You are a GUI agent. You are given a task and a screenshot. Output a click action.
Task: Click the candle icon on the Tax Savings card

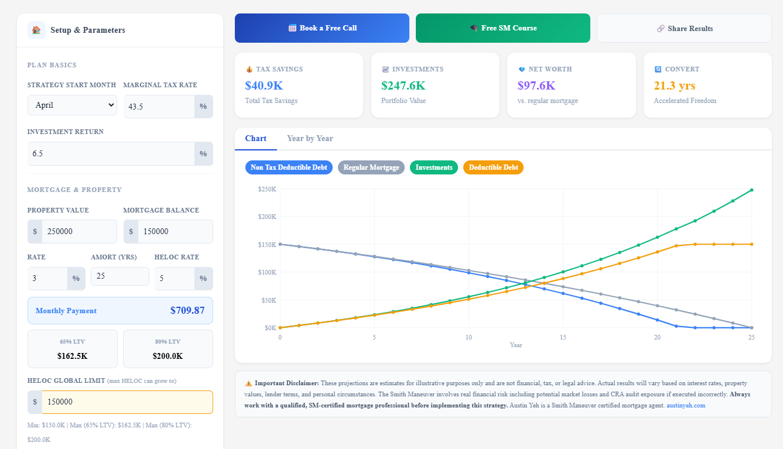click(250, 68)
